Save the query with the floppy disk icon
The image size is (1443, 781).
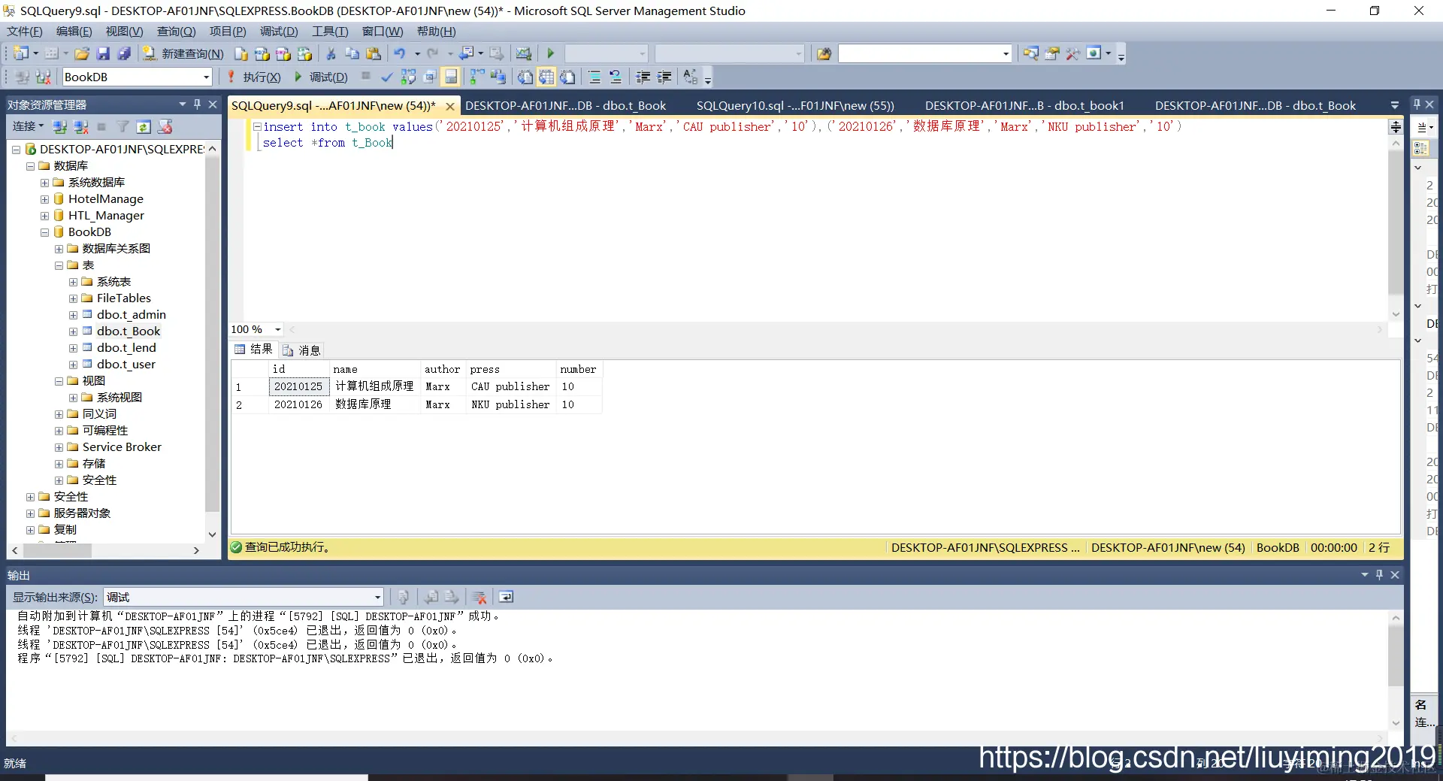click(x=104, y=53)
